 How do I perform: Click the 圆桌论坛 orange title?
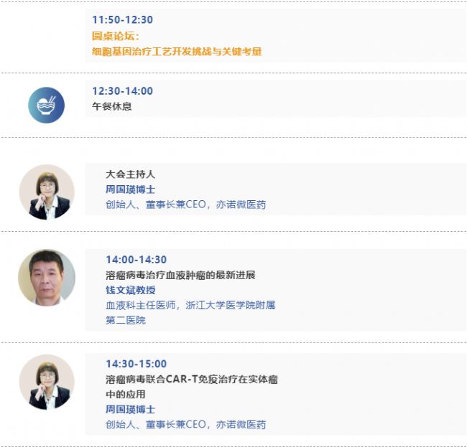116,36
